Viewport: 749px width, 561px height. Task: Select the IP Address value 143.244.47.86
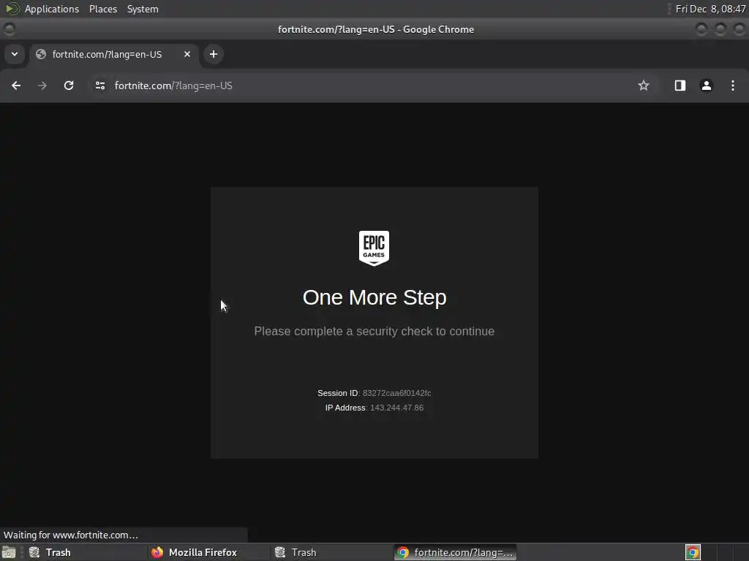coord(396,408)
